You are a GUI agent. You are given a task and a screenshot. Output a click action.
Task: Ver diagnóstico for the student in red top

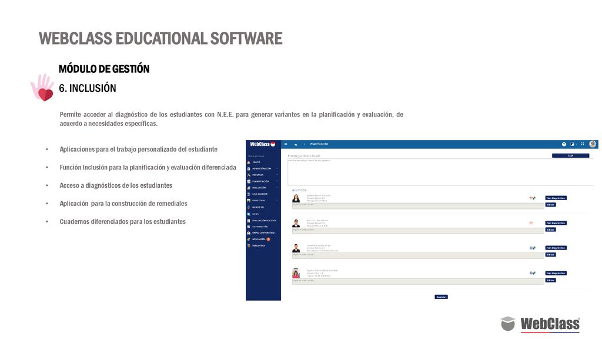coord(556,273)
